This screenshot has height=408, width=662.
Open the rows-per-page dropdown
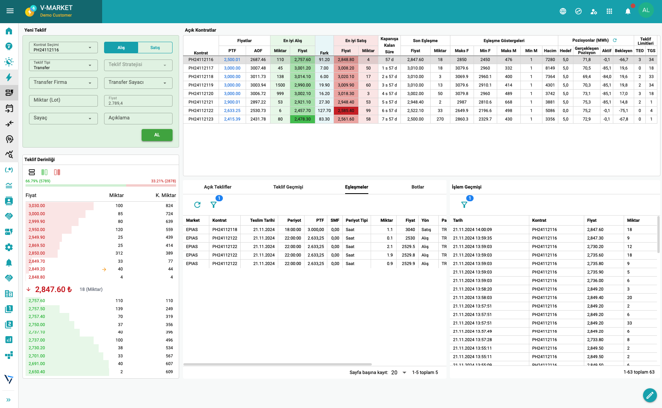399,372
